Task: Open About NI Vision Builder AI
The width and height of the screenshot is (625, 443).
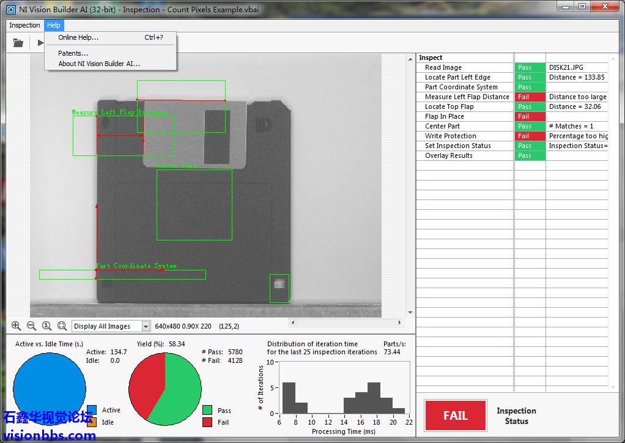Action: 99,64
